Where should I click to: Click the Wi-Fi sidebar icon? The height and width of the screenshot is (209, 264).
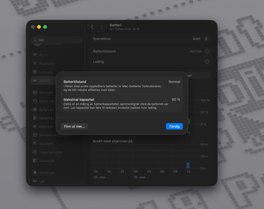(35, 55)
